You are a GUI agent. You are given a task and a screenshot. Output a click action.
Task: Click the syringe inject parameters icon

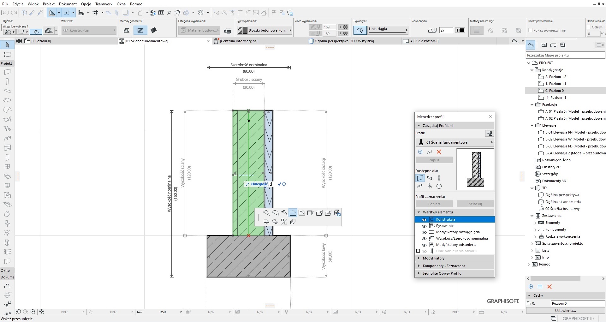(x=40, y=13)
